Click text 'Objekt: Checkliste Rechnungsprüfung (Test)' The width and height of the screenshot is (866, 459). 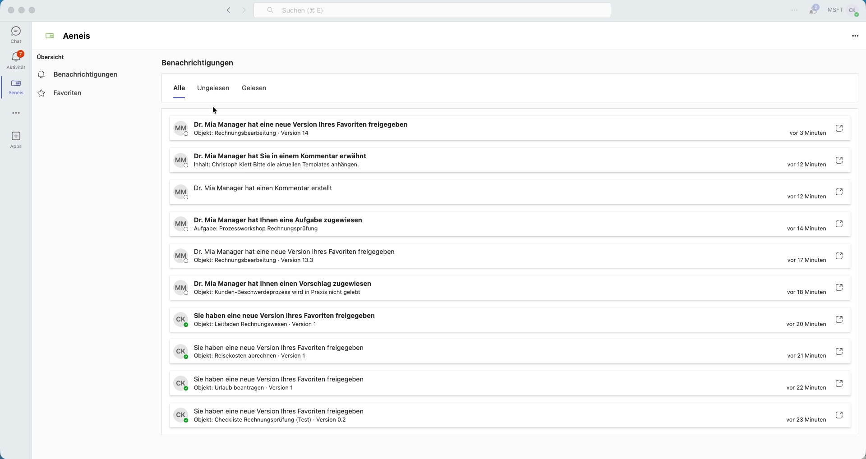click(x=253, y=420)
